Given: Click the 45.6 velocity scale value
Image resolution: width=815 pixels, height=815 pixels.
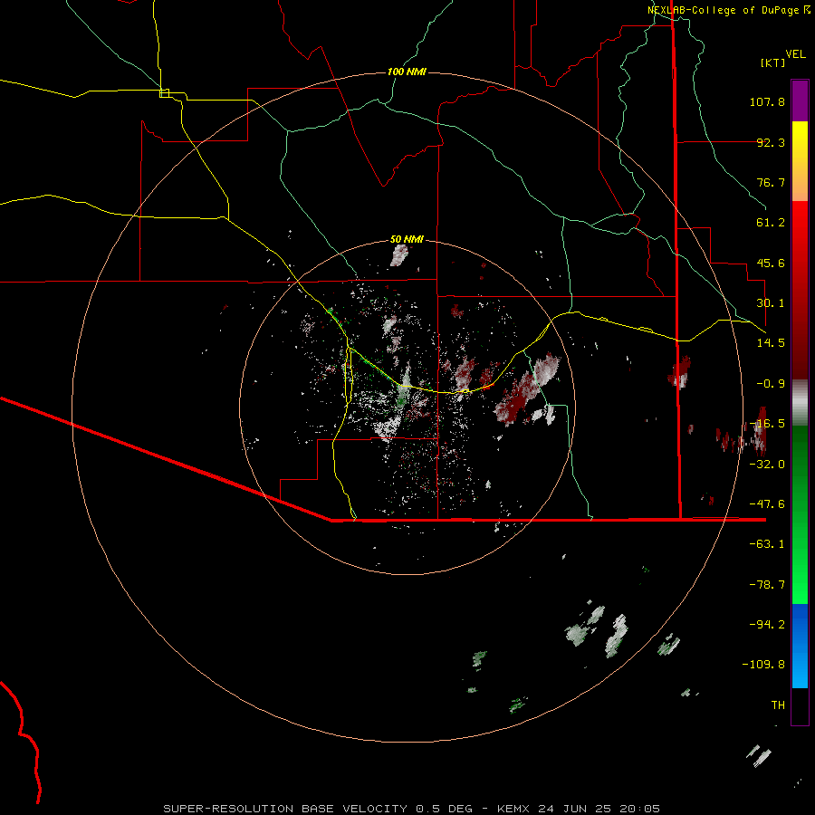Looking at the screenshot, I should click(771, 263).
